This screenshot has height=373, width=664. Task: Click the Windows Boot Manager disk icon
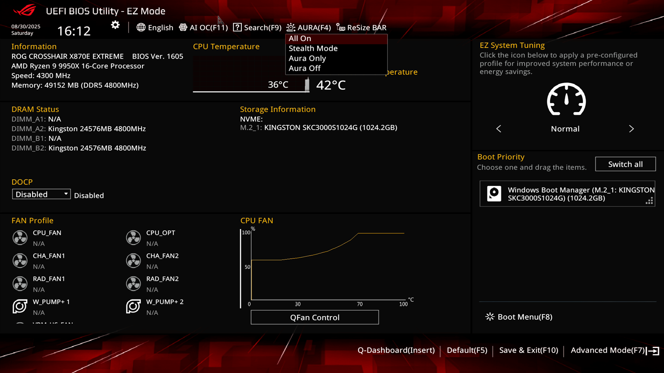point(494,193)
